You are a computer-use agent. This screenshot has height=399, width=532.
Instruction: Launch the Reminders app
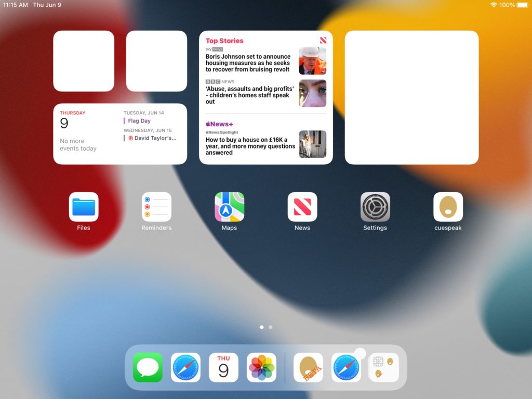156,207
